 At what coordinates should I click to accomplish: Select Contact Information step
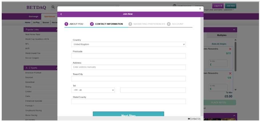click(x=107, y=24)
